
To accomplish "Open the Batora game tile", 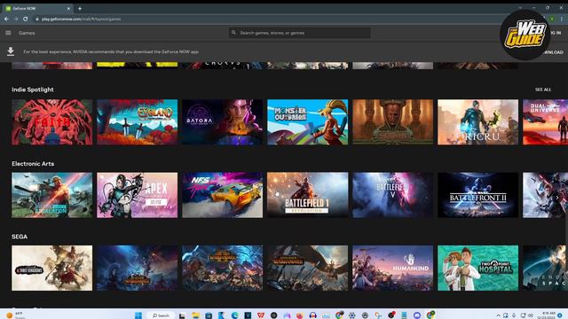I will 222,122.
